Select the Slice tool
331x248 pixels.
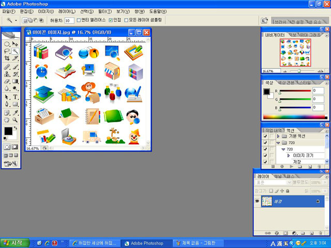coord(15,58)
